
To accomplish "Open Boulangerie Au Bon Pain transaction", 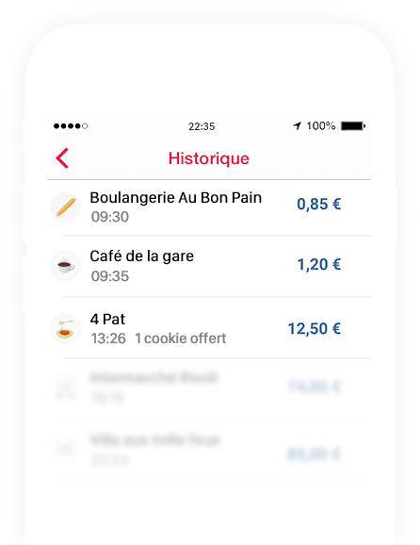I will 209,207.
